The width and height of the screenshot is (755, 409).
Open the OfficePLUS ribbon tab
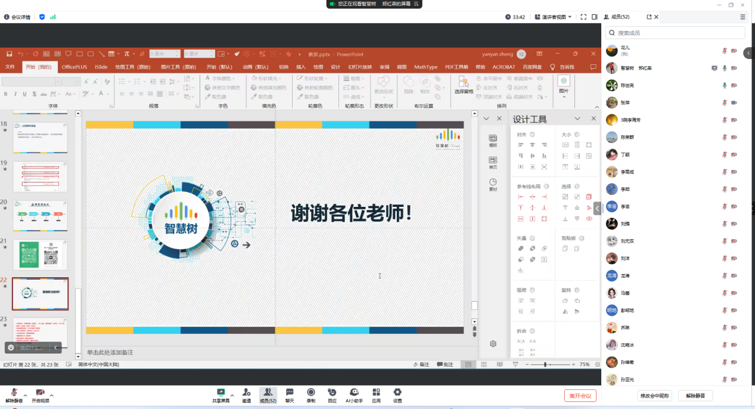click(74, 67)
